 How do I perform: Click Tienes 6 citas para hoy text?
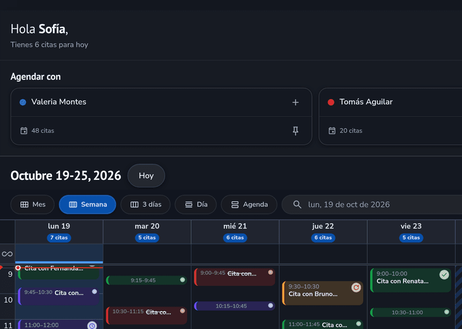[49, 45]
